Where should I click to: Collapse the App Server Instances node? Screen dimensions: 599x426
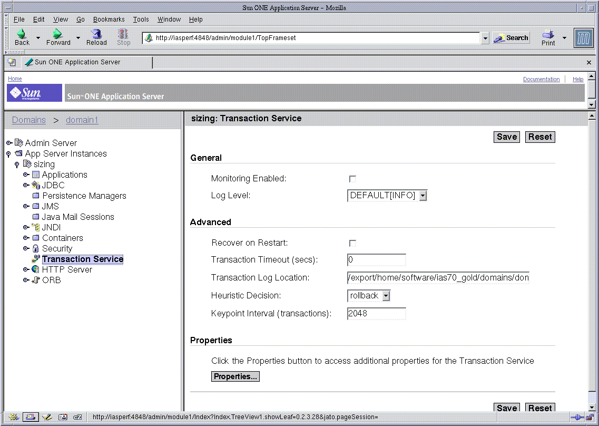[x=9, y=154]
